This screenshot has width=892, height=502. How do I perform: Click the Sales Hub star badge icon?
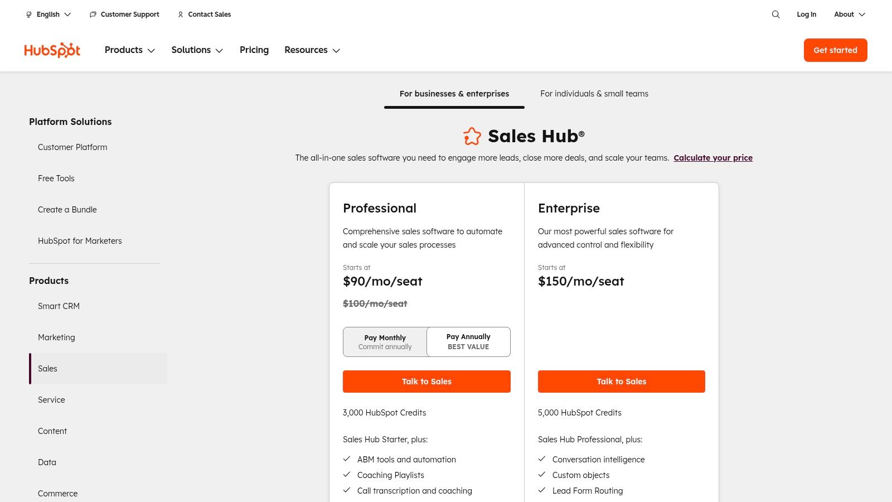pos(472,136)
